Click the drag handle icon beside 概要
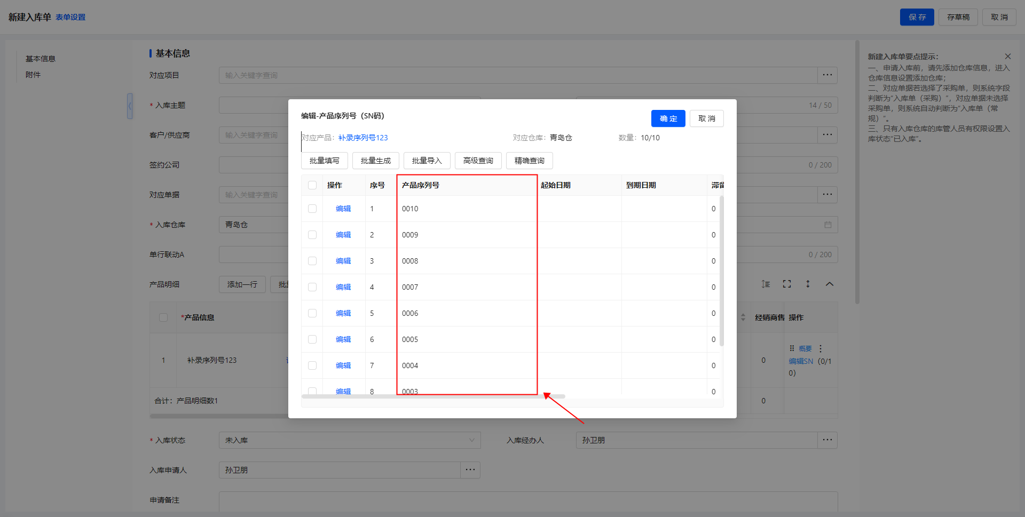 click(792, 348)
